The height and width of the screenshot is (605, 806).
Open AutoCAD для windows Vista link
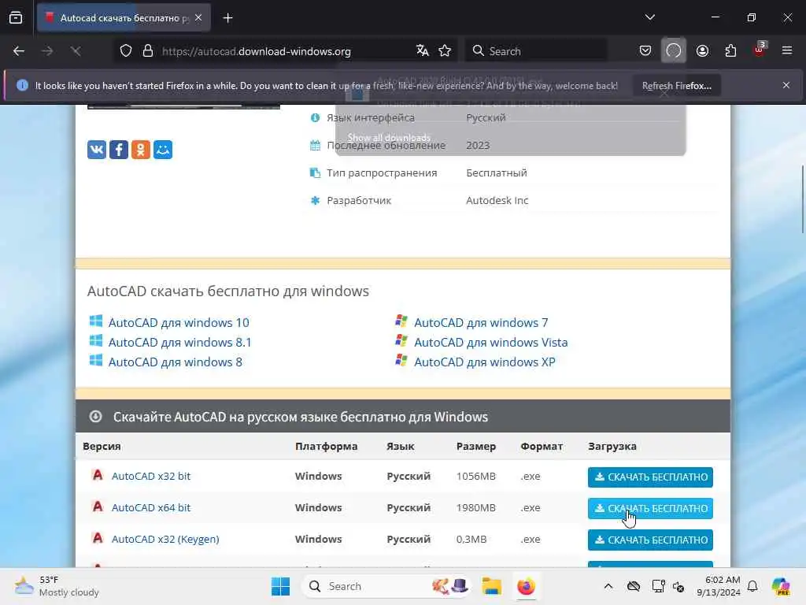[x=491, y=342]
